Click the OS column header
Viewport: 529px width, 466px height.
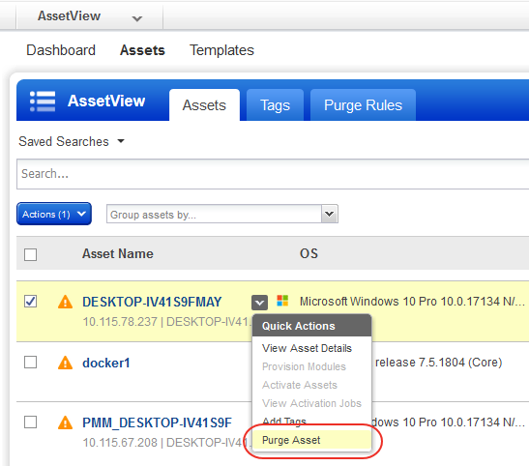click(x=309, y=253)
